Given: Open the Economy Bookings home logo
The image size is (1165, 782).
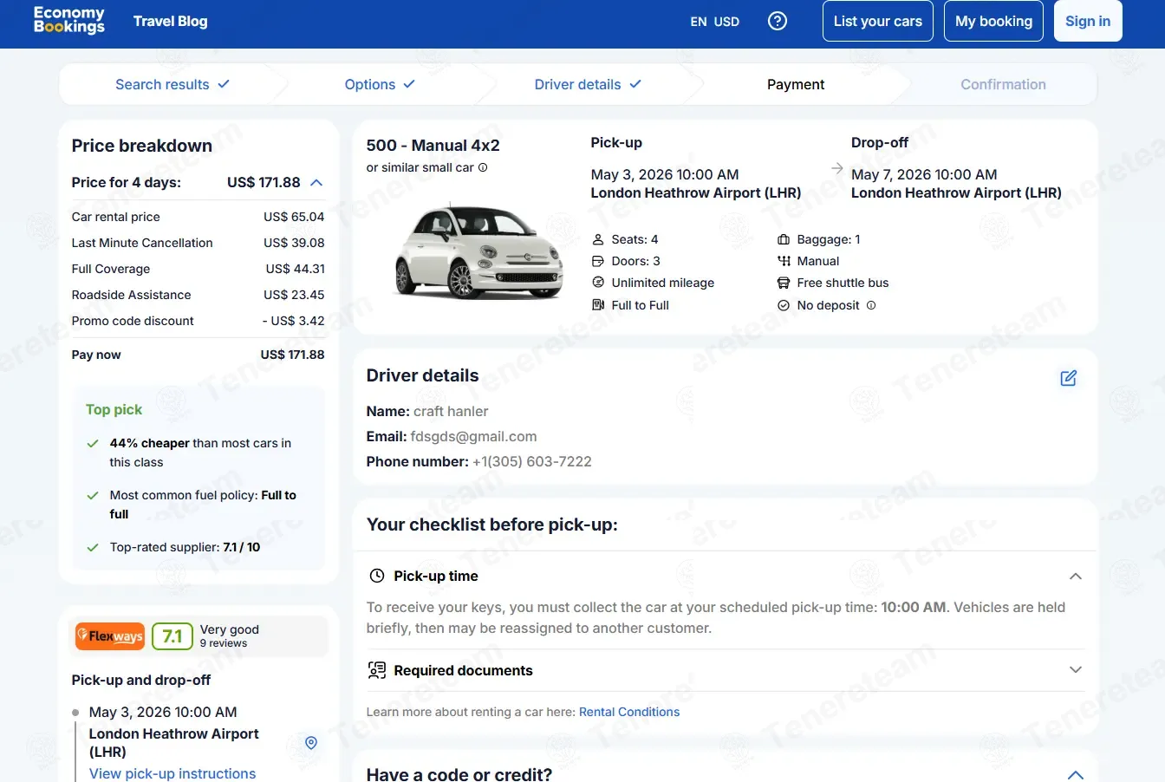Looking at the screenshot, I should [69, 20].
